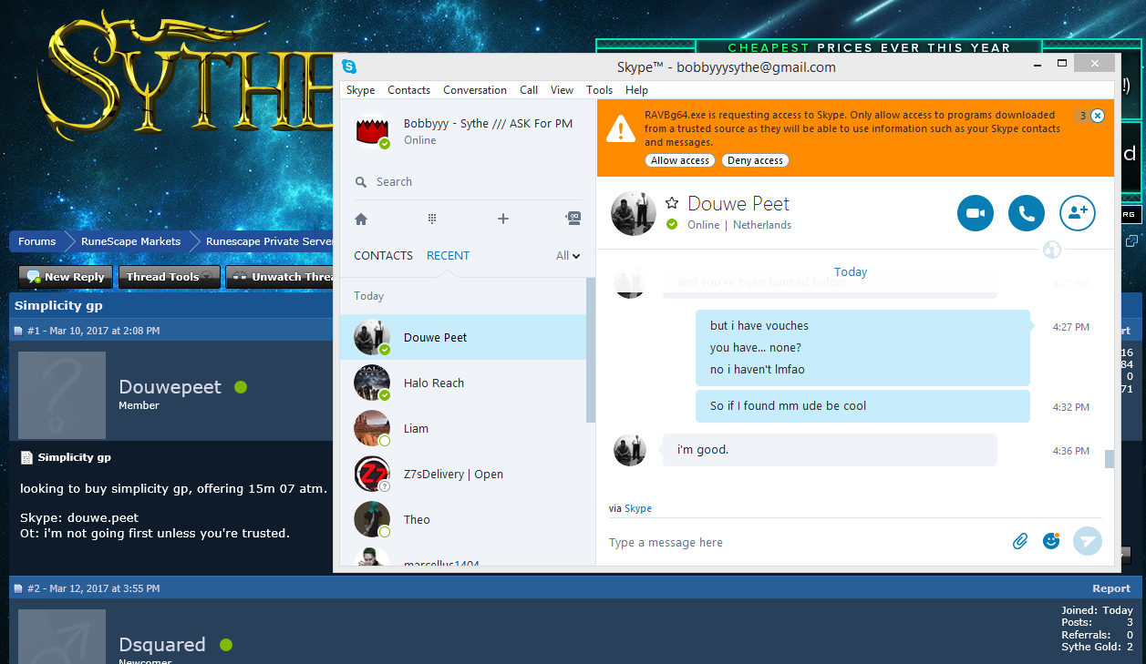Click the Type a message here field
This screenshot has height=664, width=1146.
pos(802,542)
